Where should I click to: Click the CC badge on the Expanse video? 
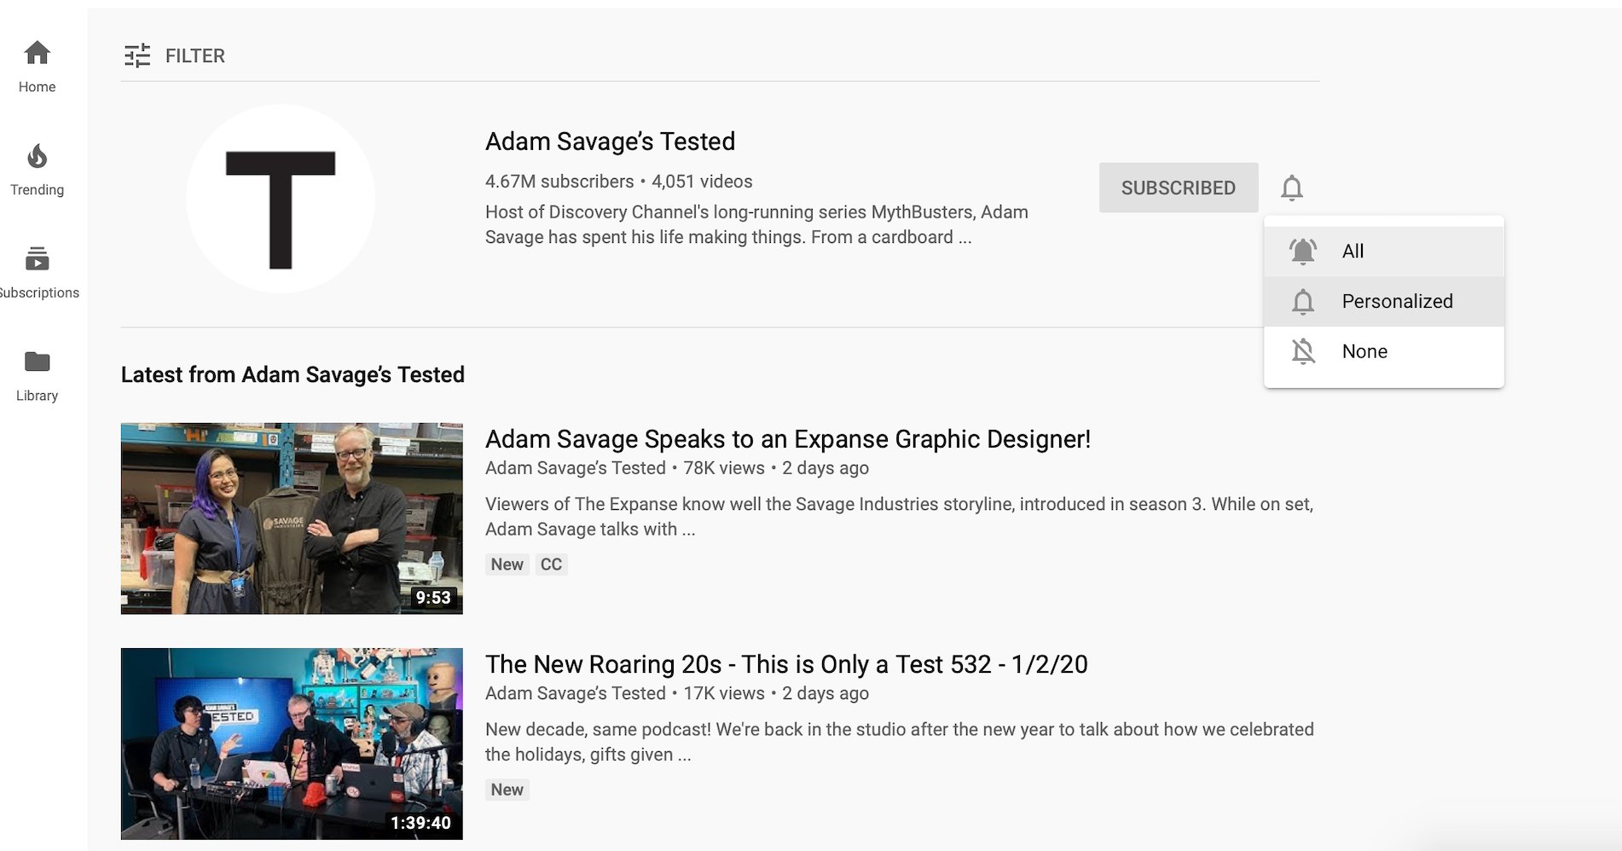551,564
